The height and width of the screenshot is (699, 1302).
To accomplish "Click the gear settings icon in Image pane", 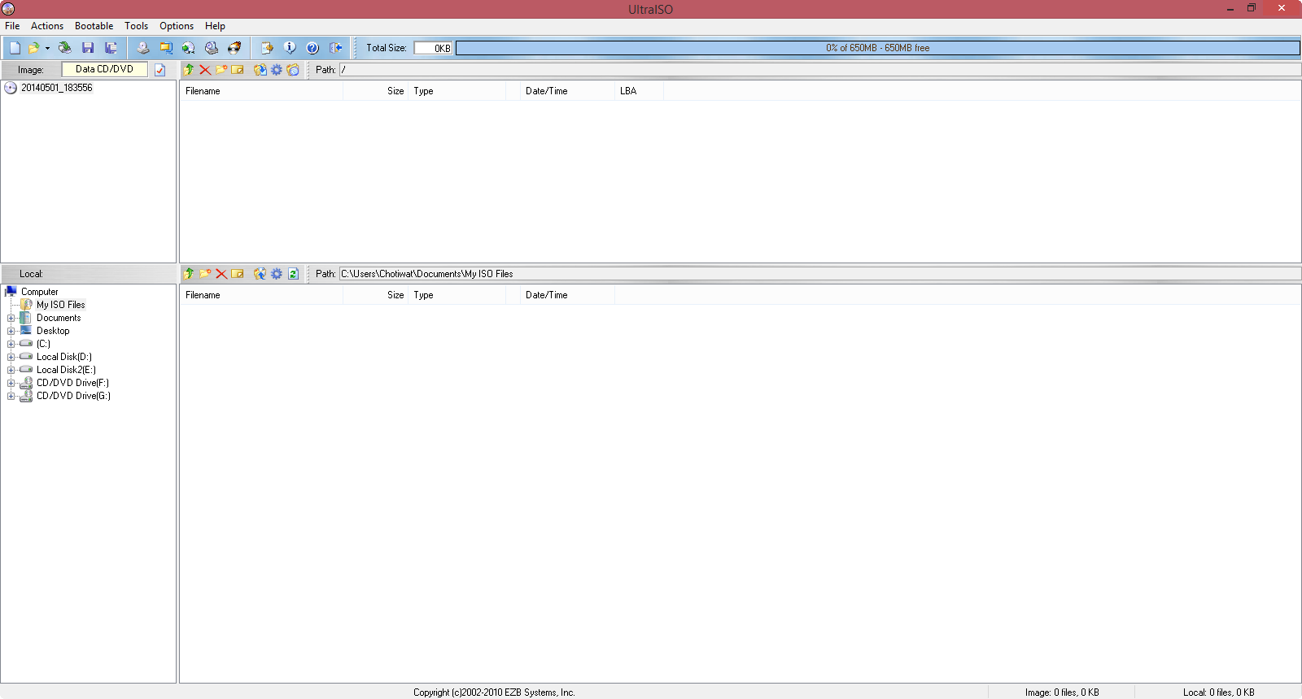I will (277, 70).
